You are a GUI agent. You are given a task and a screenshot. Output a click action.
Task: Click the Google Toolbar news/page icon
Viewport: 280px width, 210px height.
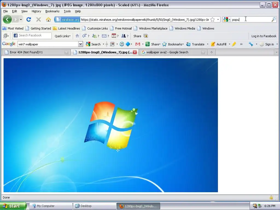click(x=112, y=44)
